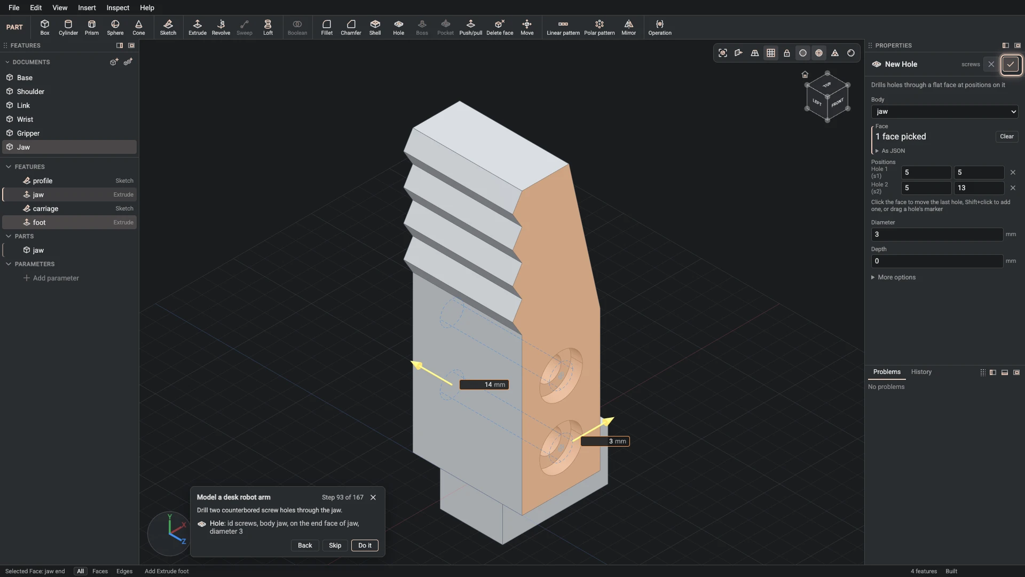
Task: Pick the Cone tool
Action: tap(139, 27)
